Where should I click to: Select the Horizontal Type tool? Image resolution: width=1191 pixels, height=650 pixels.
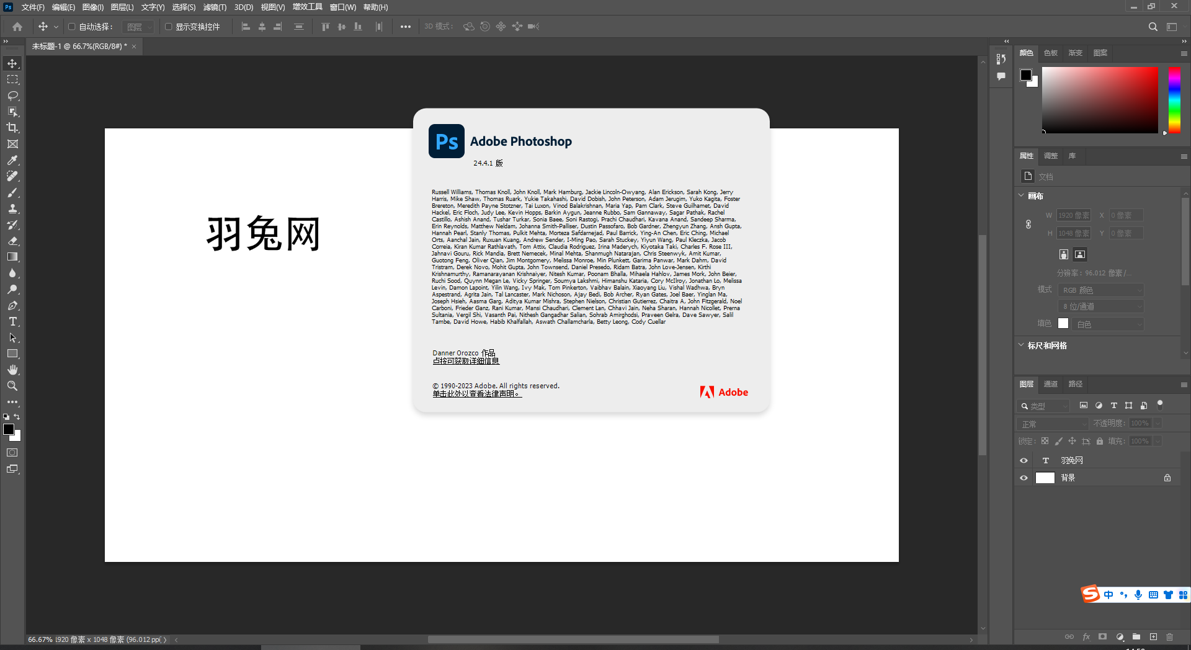pyautogui.click(x=12, y=321)
